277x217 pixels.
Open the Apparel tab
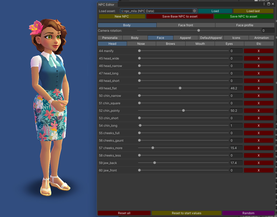[x=185, y=38]
